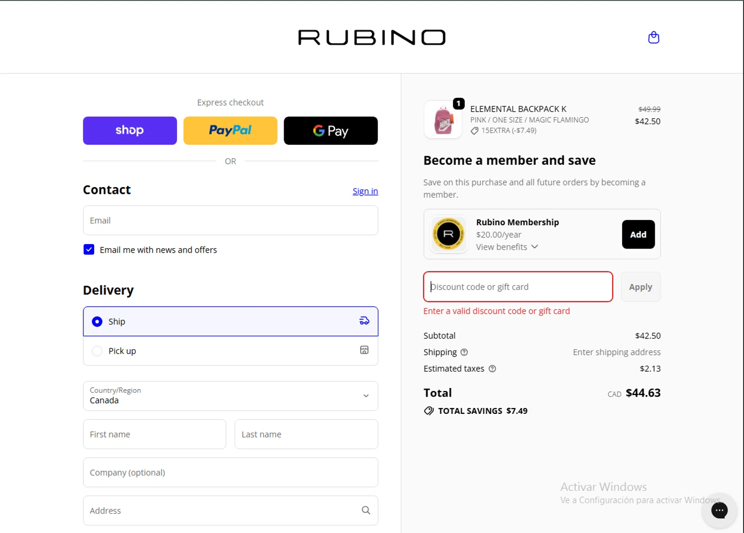744x533 pixels.
Task: Add Rubino Membership to order
Action: (x=638, y=234)
